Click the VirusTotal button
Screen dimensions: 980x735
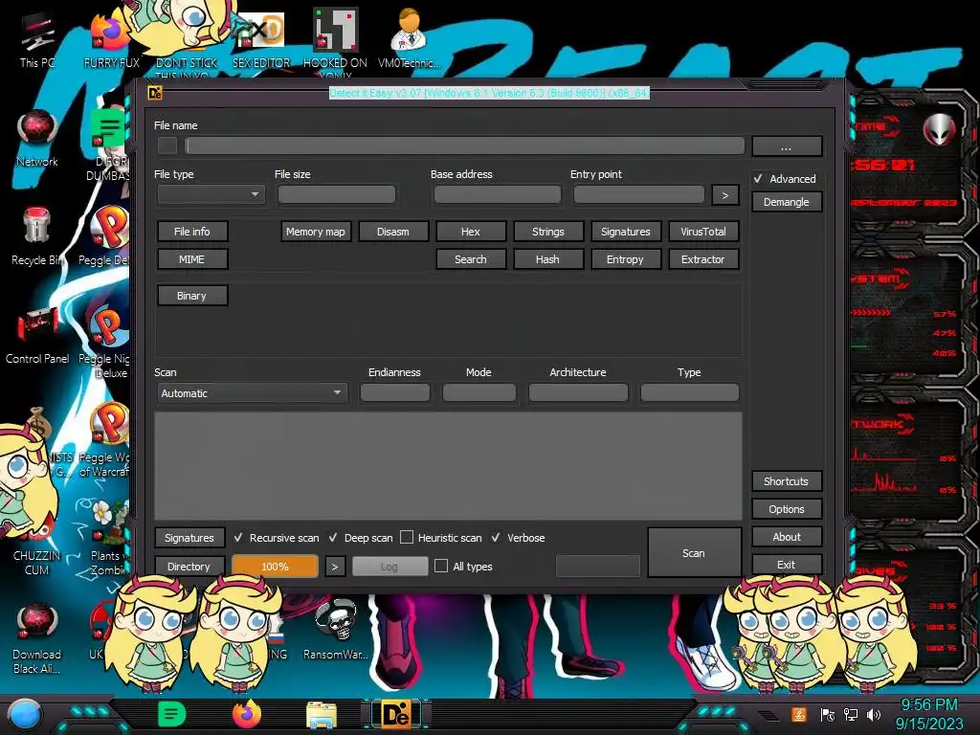point(703,232)
